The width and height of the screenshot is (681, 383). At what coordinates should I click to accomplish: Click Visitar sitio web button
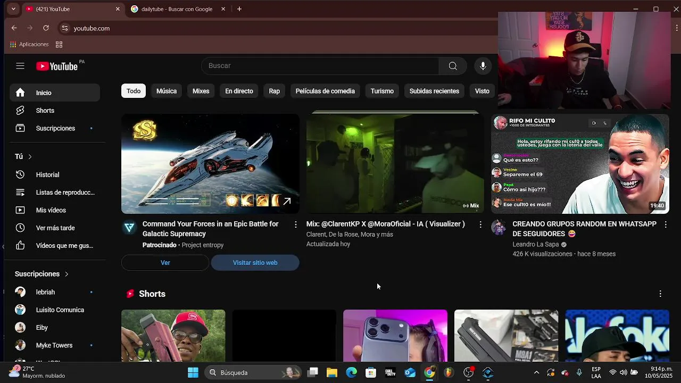[x=255, y=263]
